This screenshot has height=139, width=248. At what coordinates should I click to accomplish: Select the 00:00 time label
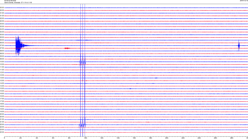pos(2,7)
